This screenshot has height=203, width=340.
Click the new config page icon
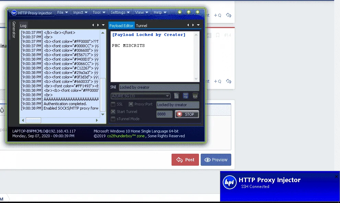pos(176,96)
